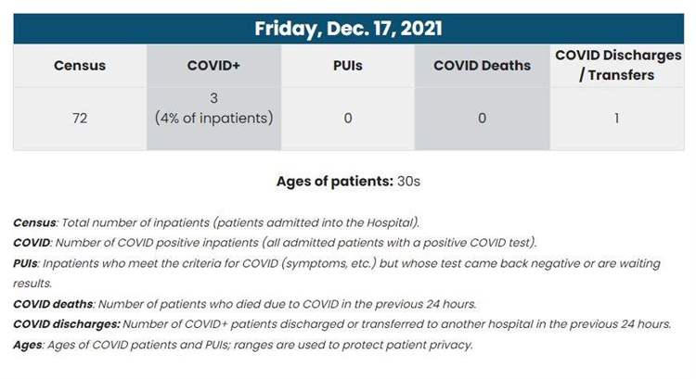Click the Ages definition line
Image resolution: width=696 pixels, height=379 pixels.
point(243,345)
